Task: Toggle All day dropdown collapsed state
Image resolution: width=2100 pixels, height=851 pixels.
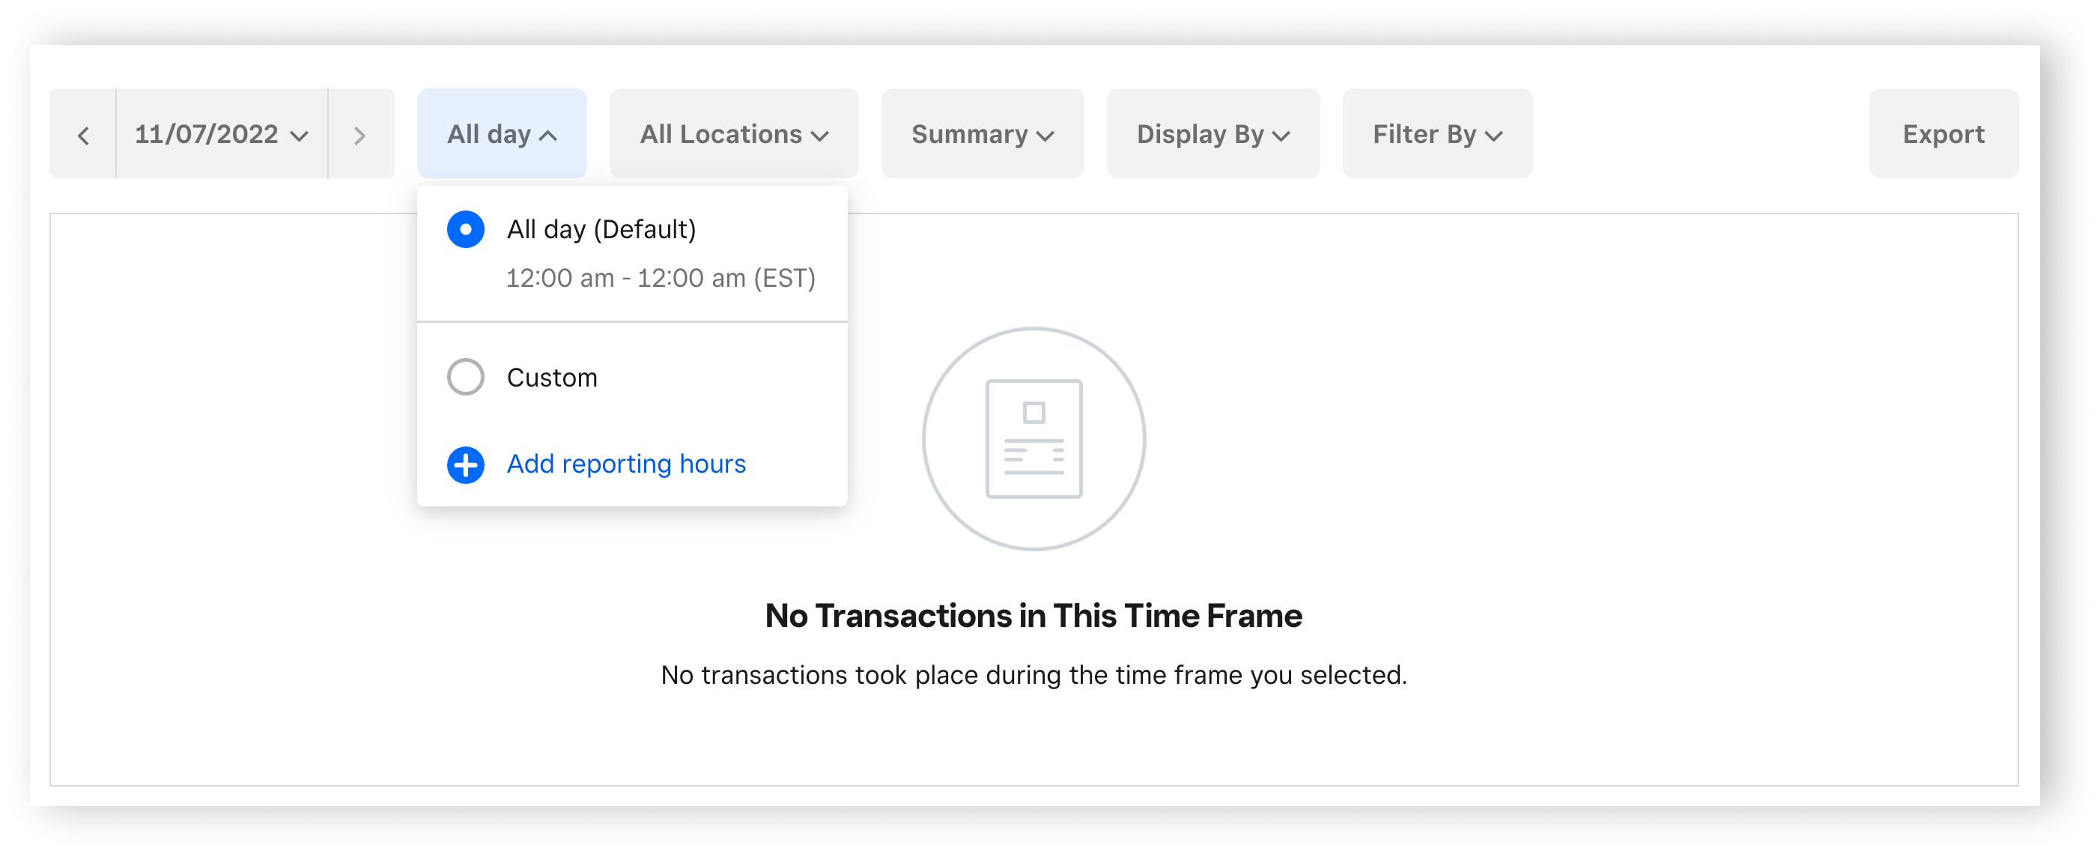Action: (503, 133)
